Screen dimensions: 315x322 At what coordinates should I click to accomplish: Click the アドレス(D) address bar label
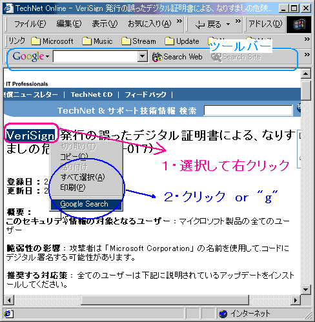(x=265, y=24)
